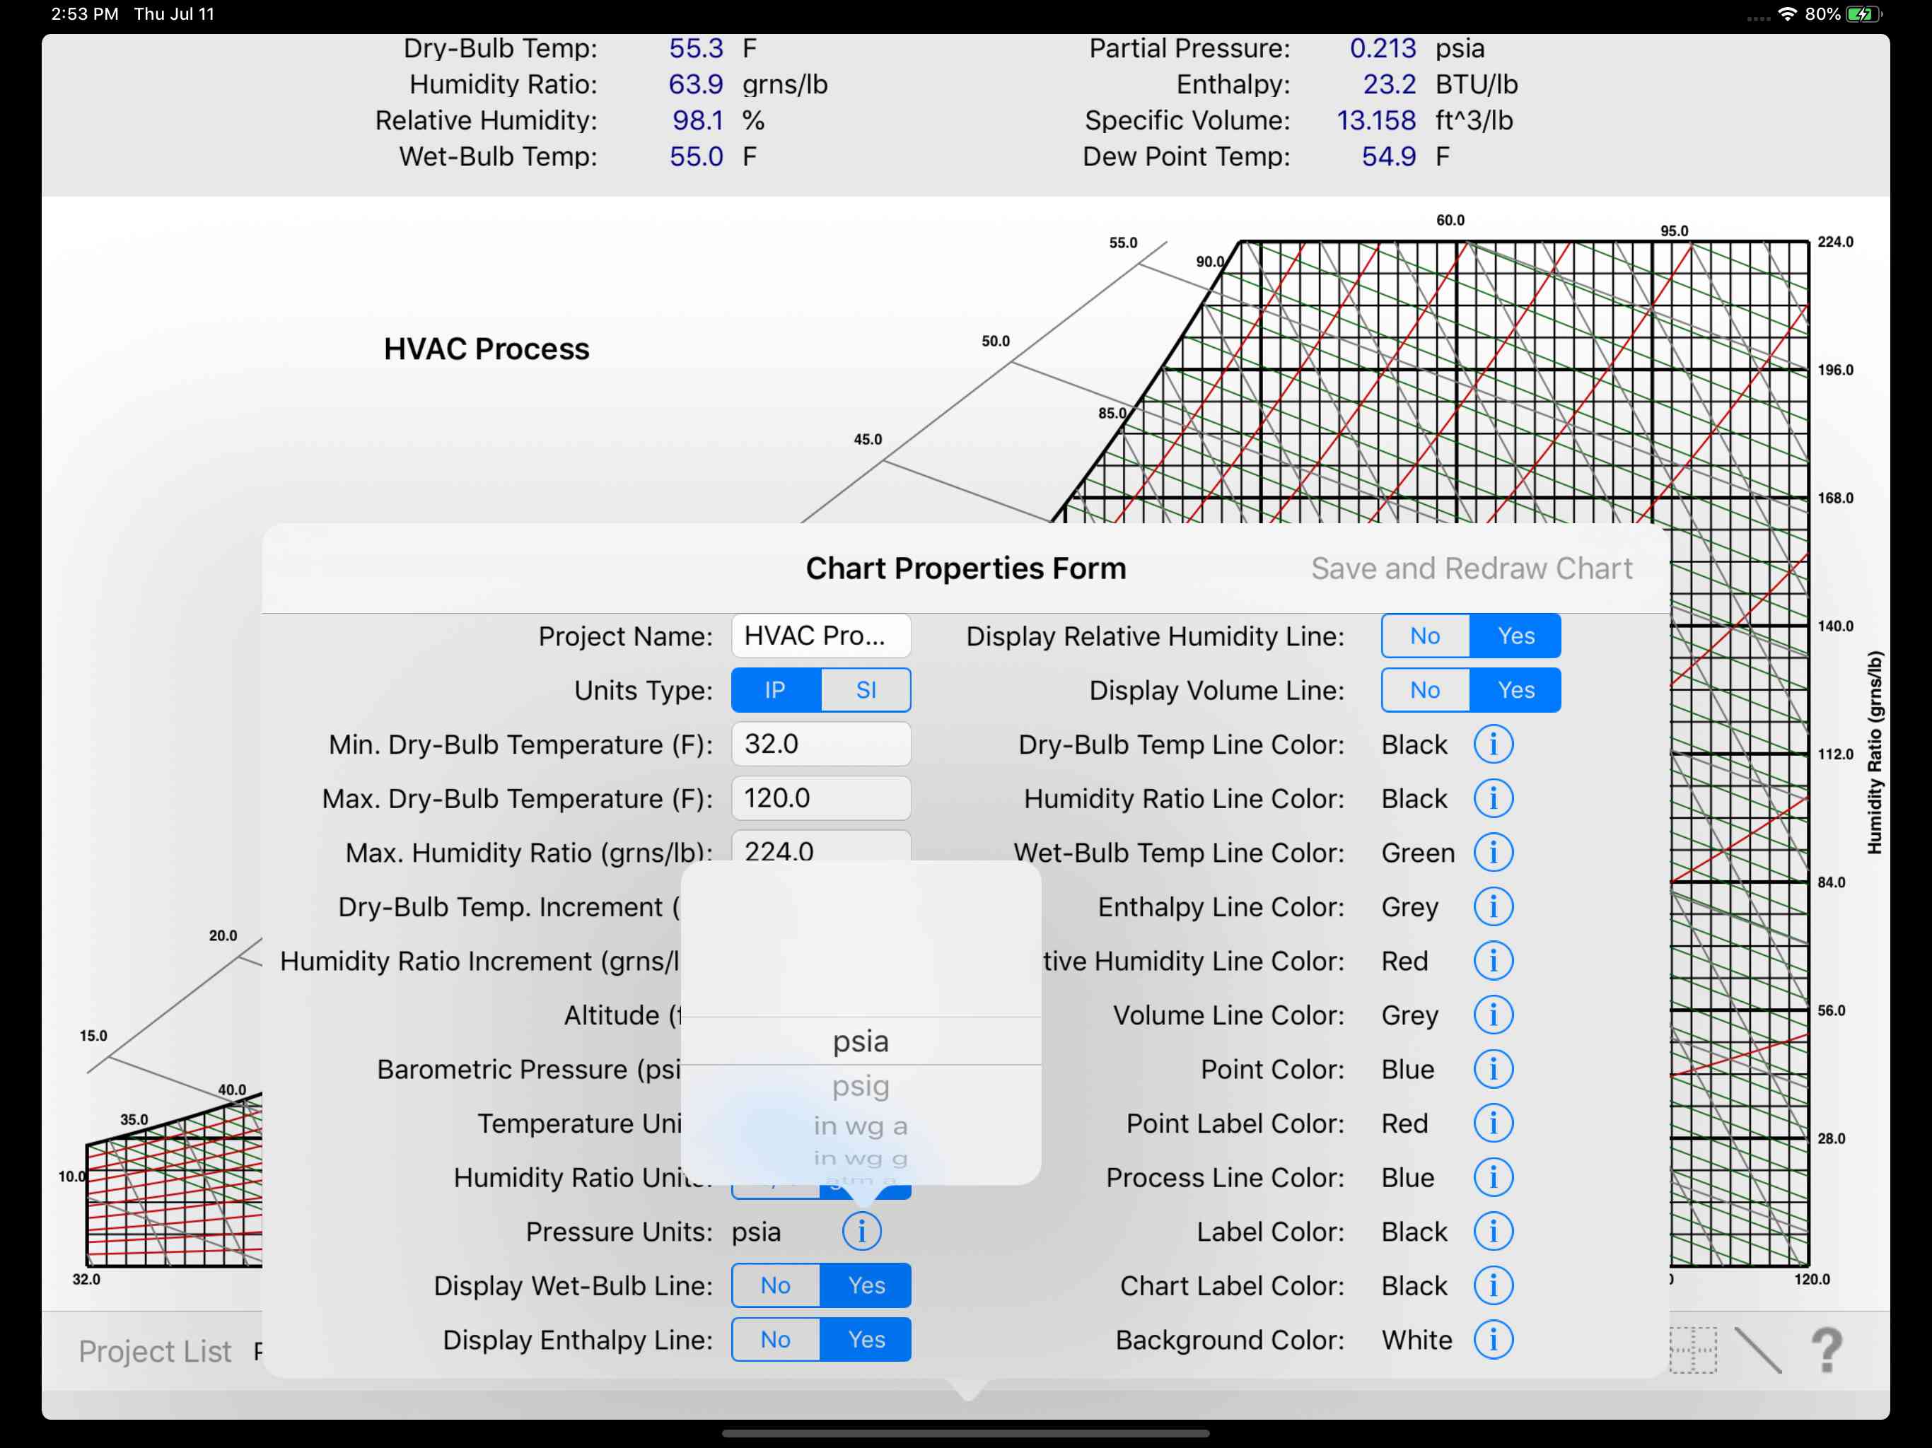Open info for Relative Humidity Line Color
The height and width of the screenshot is (1448, 1932).
[x=1493, y=961]
